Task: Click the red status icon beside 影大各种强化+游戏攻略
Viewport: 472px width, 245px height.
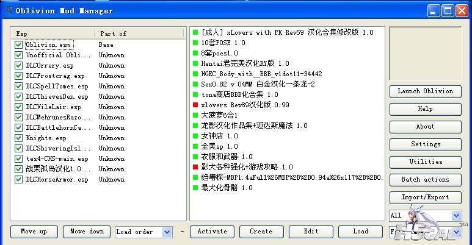Action: [196, 166]
